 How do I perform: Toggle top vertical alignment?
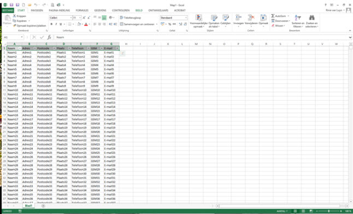[95, 18]
